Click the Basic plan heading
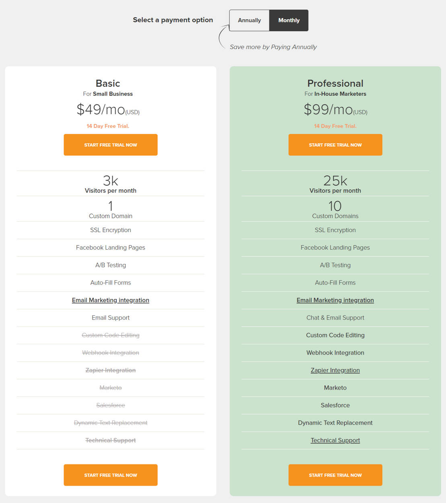The image size is (446, 503). tap(108, 83)
